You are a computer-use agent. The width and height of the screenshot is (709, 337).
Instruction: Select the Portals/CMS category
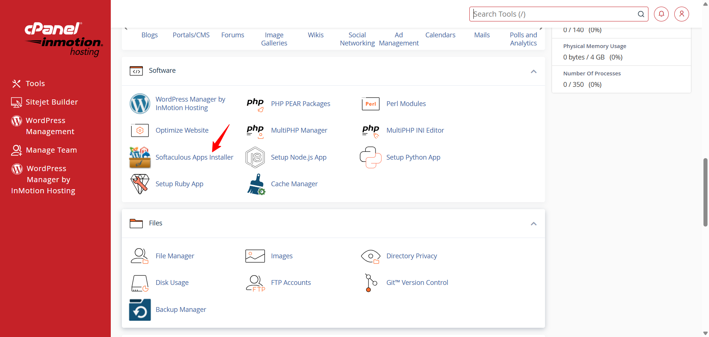(x=191, y=35)
